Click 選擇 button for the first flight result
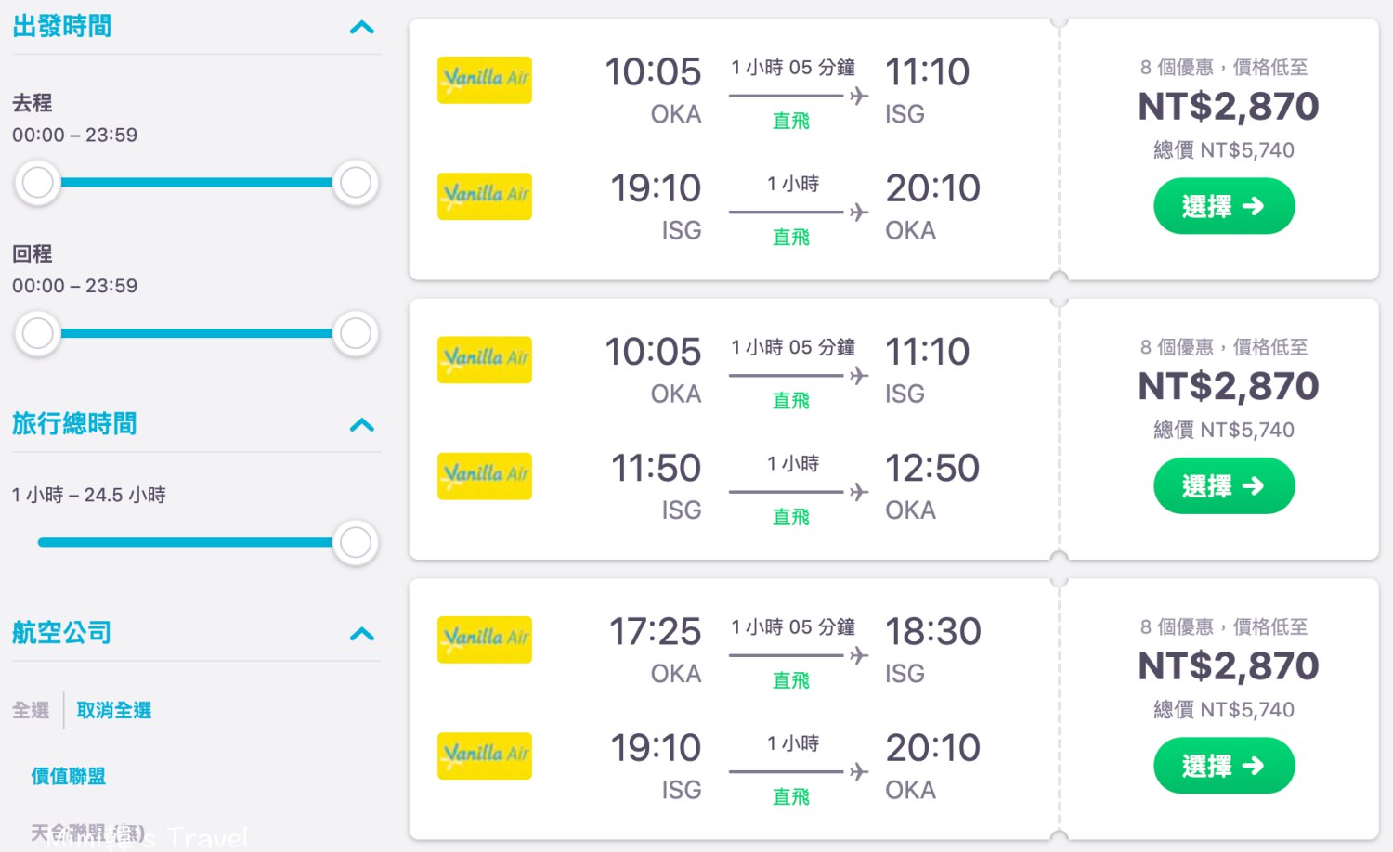Screen dimensions: 1393x852 pyautogui.click(x=1224, y=206)
